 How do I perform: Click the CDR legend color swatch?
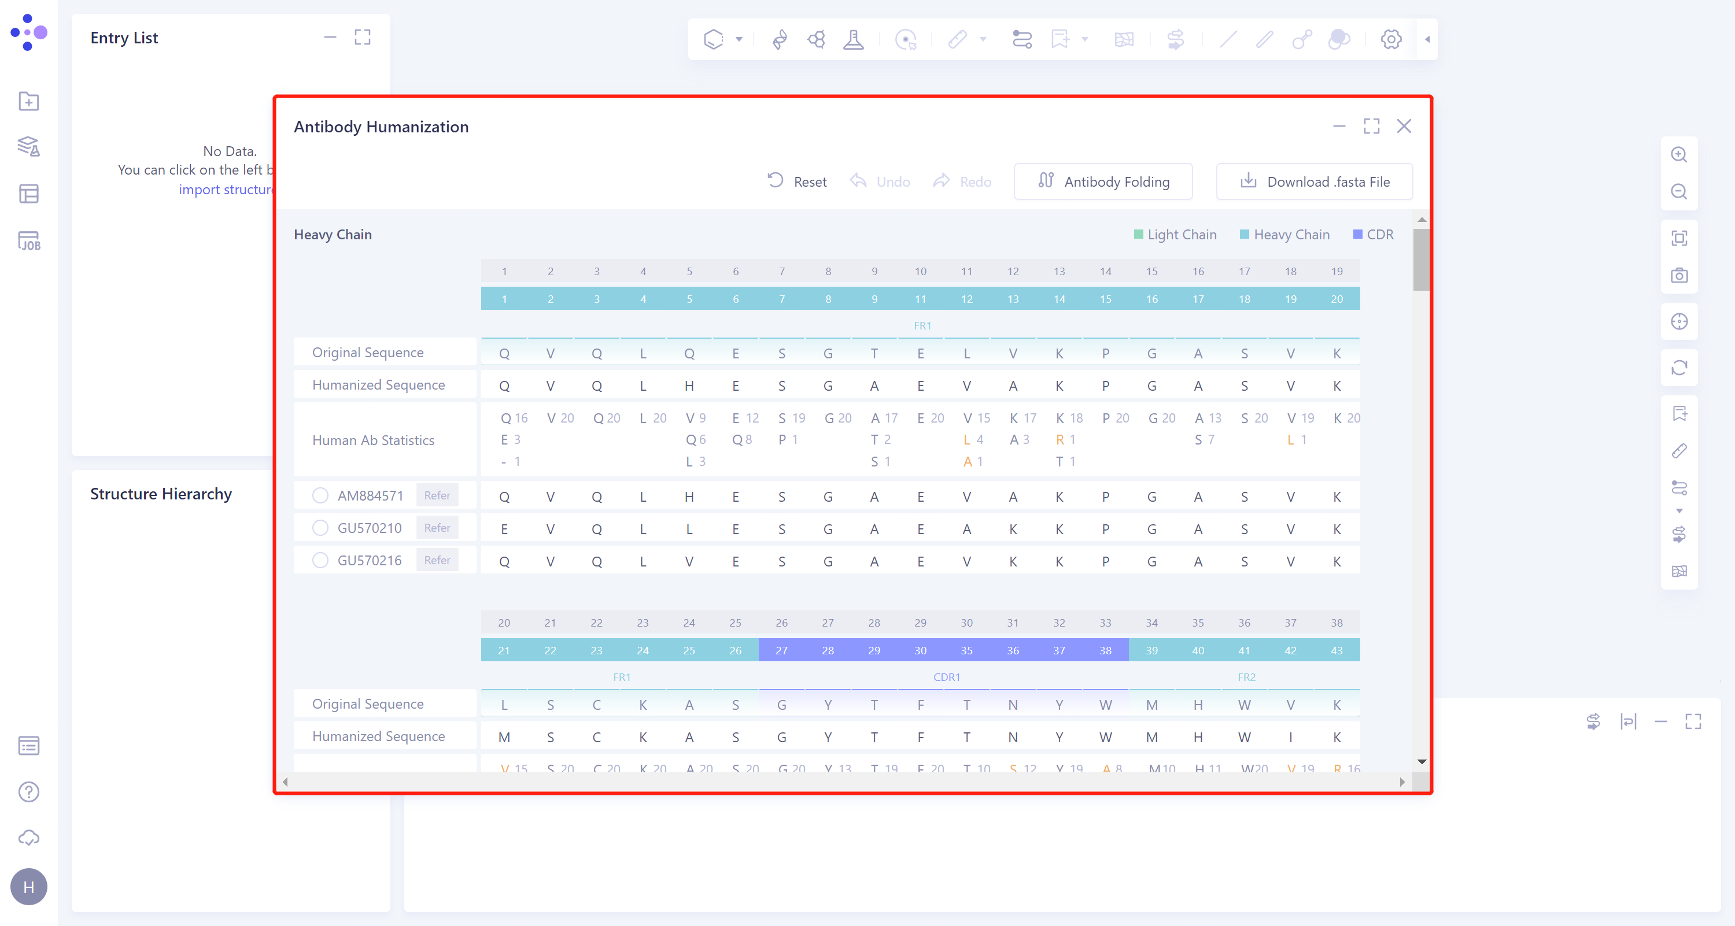coord(1358,234)
